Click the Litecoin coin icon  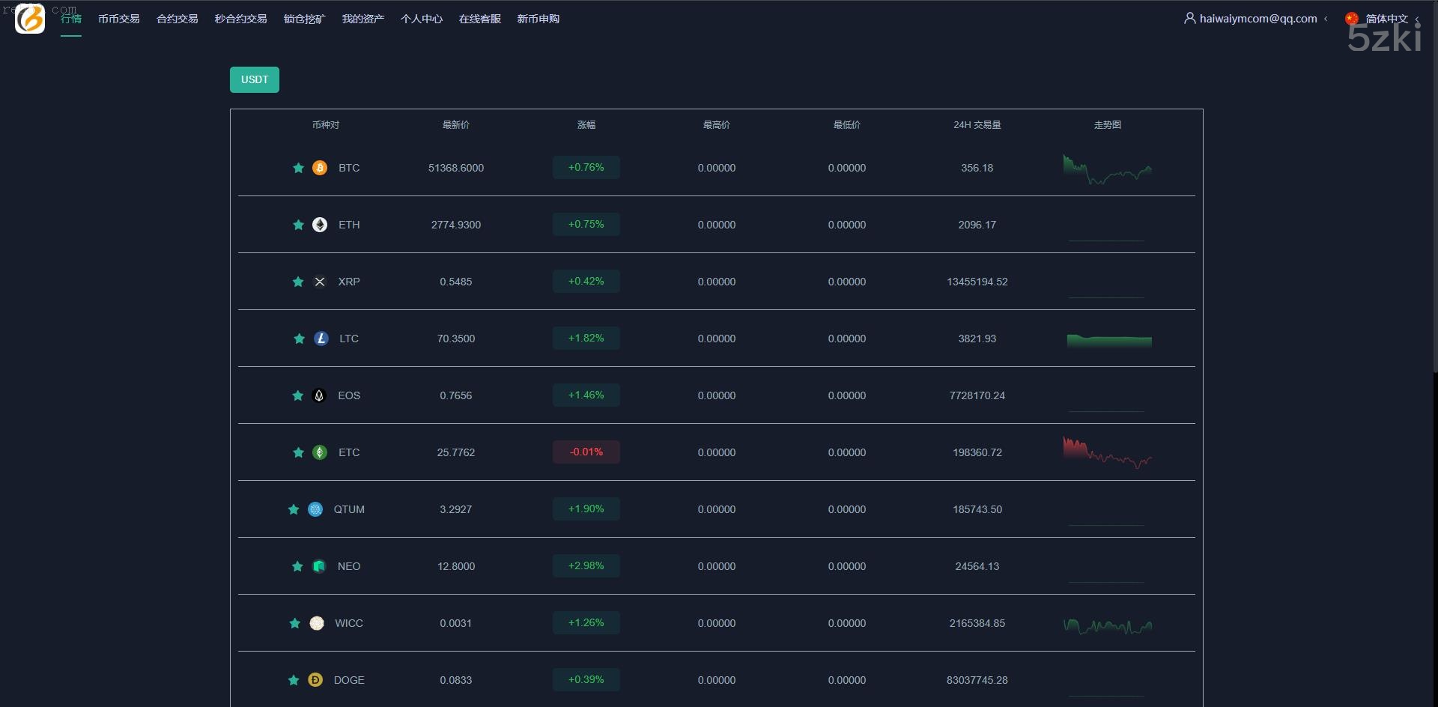coord(321,339)
